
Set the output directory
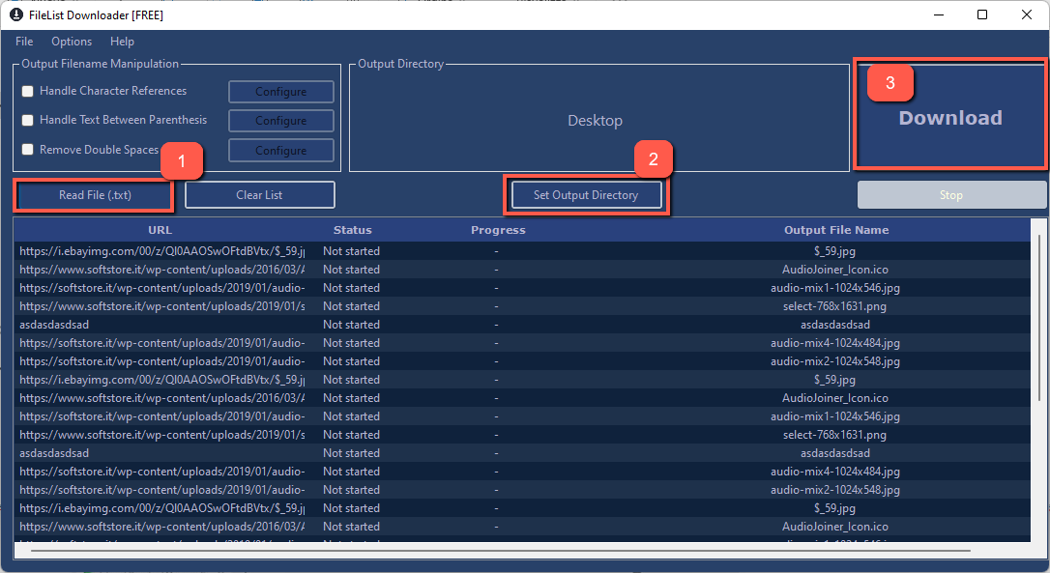coord(586,194)
